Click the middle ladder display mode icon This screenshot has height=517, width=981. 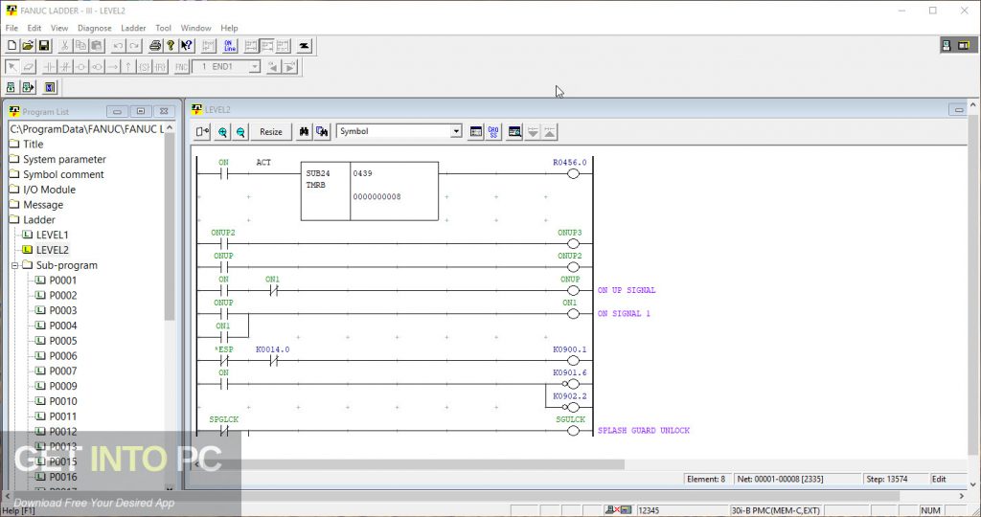coord(267,46)
